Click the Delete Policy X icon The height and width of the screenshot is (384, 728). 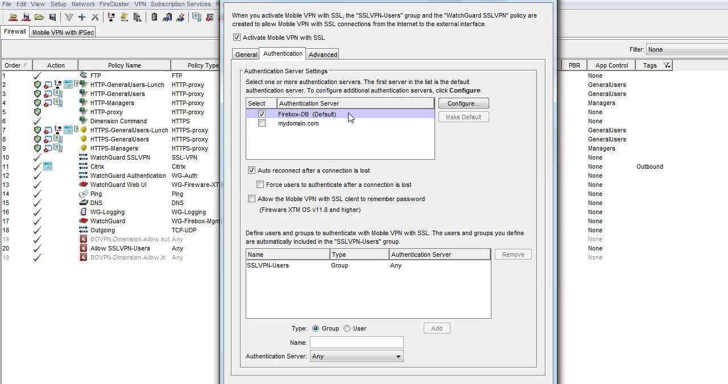(x=95, y=18)
